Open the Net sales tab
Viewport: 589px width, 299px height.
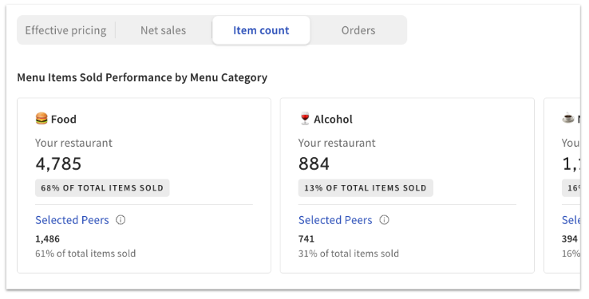point(163,30)
